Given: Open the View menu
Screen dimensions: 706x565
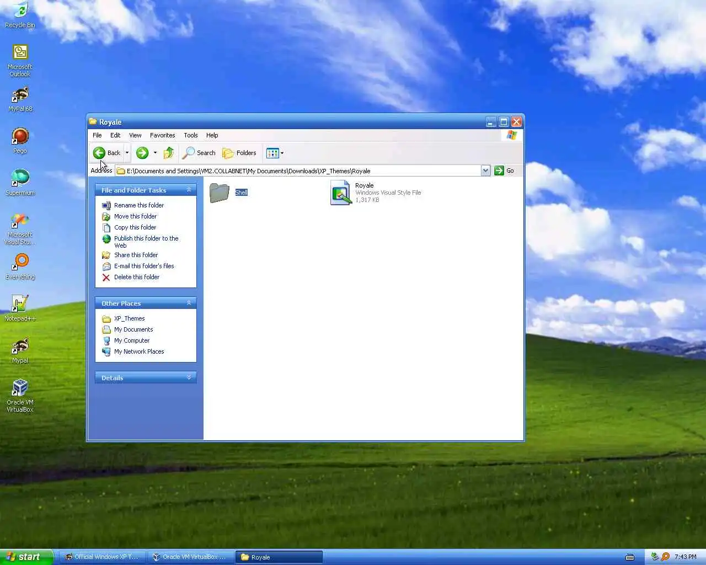Looking at the screenshot, I should click(x=135, y=135).
